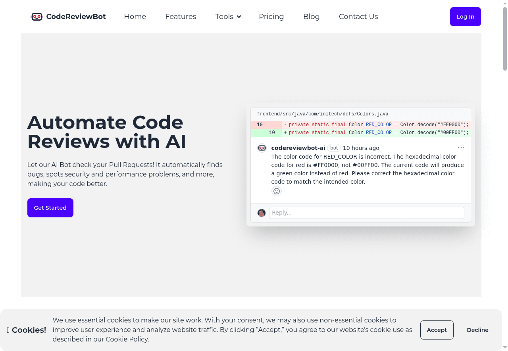
Task: Accept the cookie consent
Action: [x=437, y=330]
